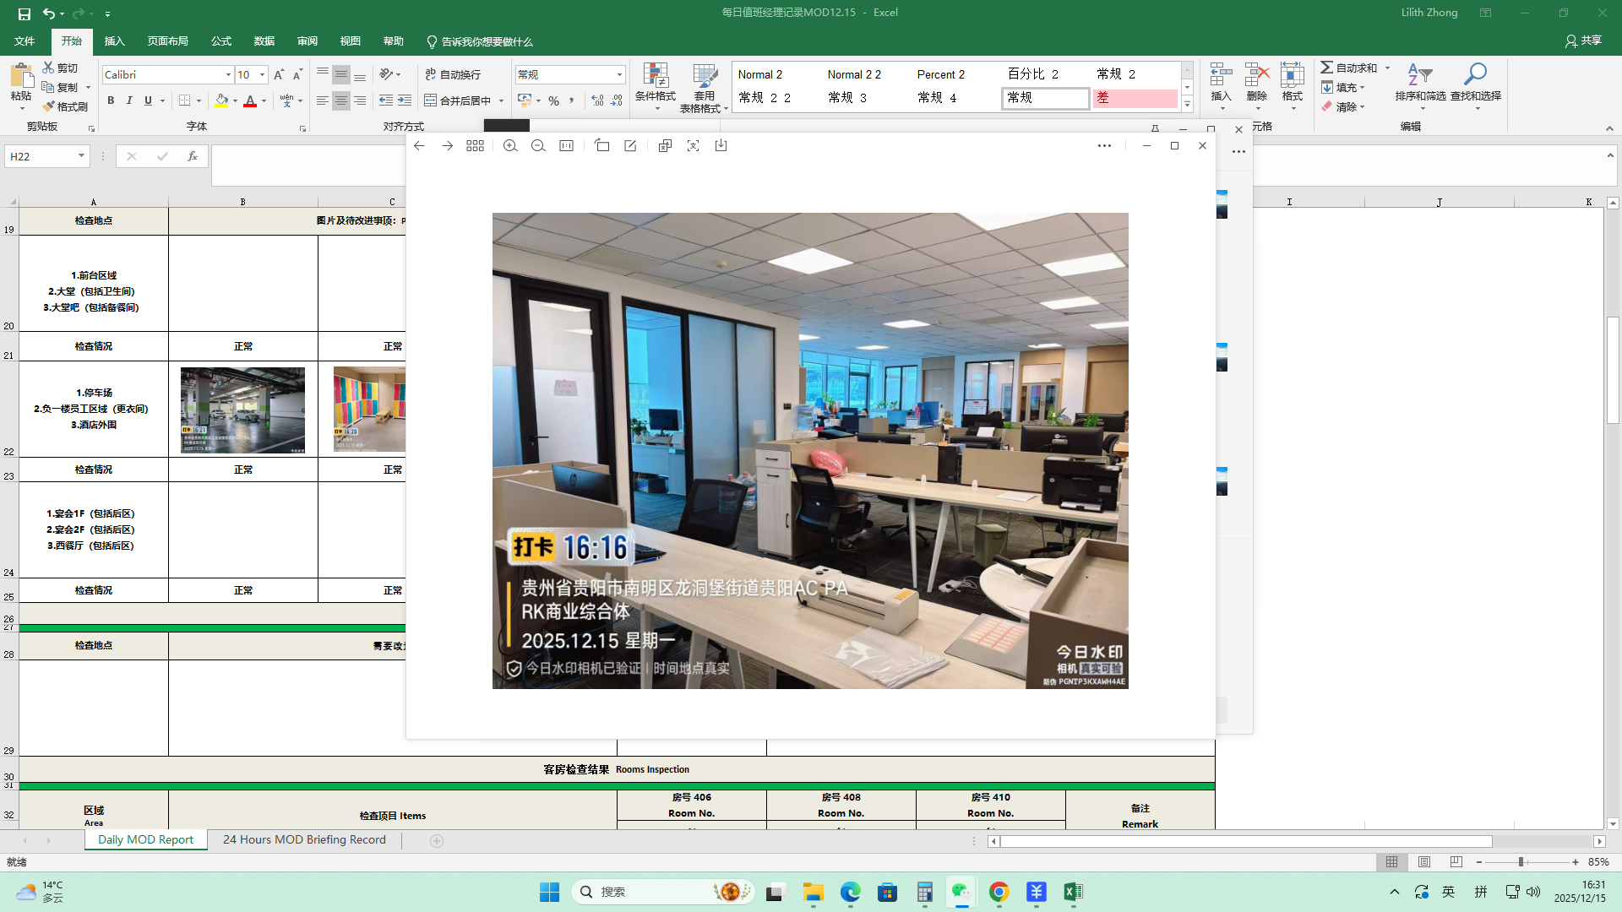This screenshot has height=912, width=1622.
Task: Click the edit image pencil icon
Action: click(x=630, y=146)
